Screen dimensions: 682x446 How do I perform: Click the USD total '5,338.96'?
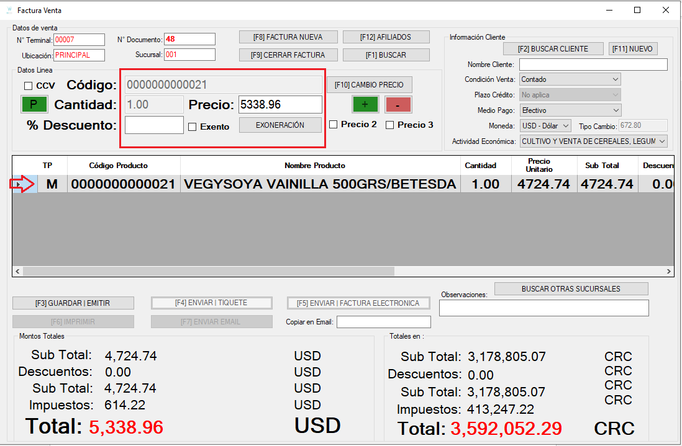[126, 427]
